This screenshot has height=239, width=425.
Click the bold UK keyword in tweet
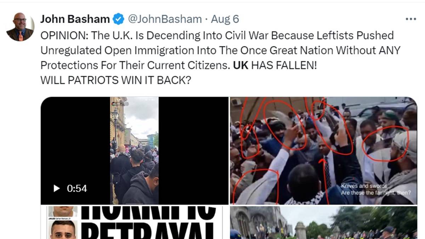[241, 66]
